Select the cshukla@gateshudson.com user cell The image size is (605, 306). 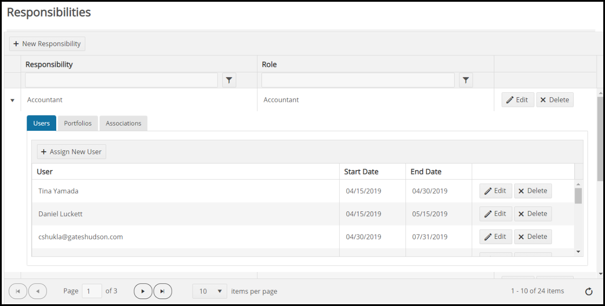(186, 237)
